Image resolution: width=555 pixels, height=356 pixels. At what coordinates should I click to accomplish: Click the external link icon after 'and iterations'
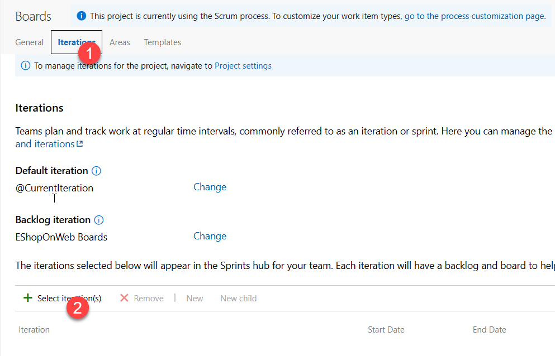click(79, 144)
